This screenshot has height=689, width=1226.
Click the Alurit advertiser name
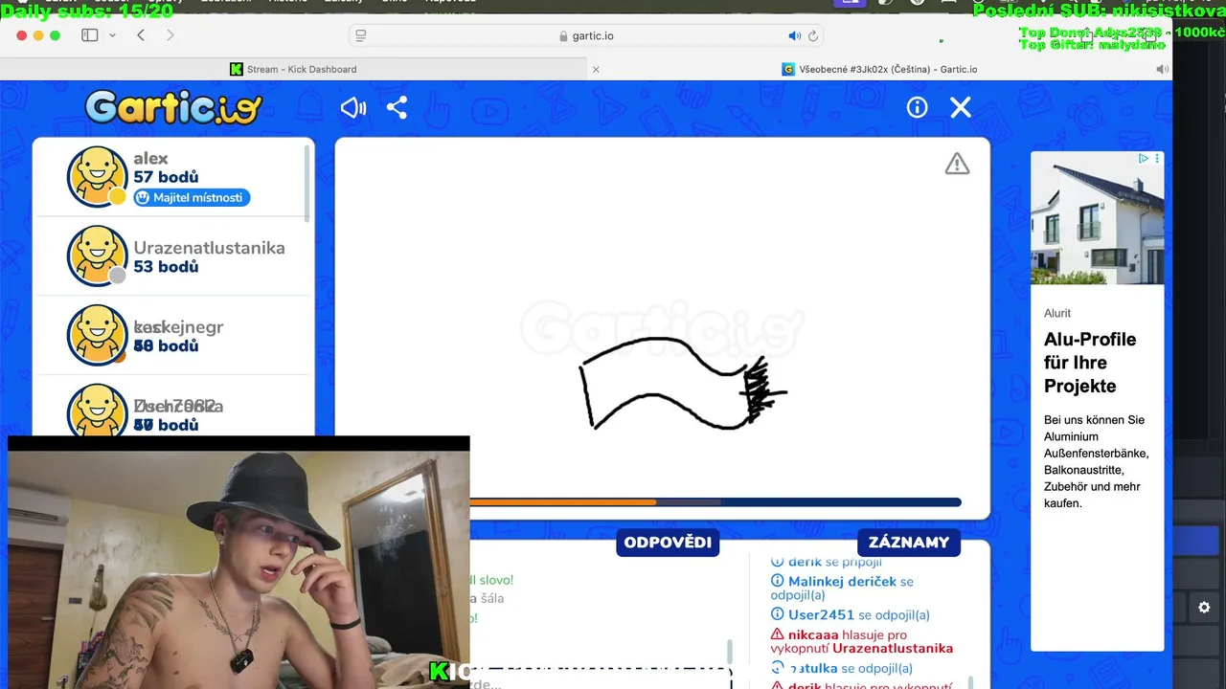(1057, 313)
